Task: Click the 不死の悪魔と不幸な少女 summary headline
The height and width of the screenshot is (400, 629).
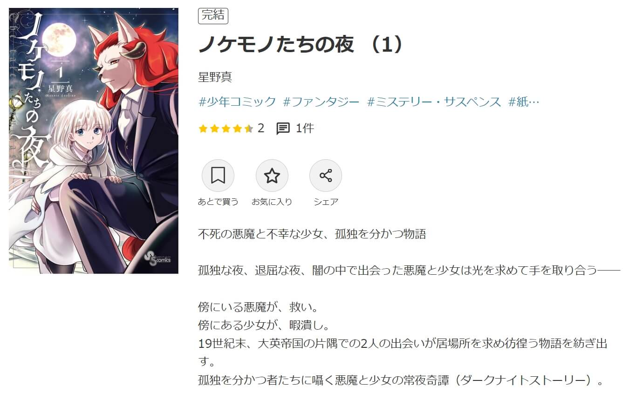Action: (x=312, y=234)
